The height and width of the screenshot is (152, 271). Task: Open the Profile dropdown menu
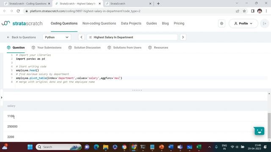tap(243, 24)
